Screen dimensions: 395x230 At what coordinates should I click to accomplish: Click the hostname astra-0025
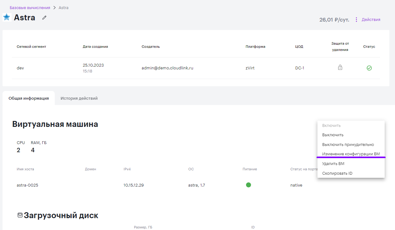pyautogui.click(x=28, y=185)
